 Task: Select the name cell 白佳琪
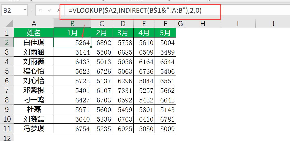pos(34,42)
